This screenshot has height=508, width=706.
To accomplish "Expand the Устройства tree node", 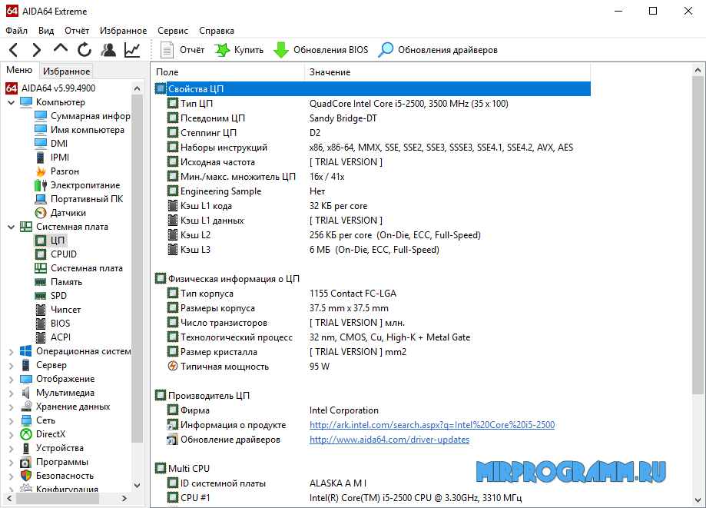I will click(12, 449).
